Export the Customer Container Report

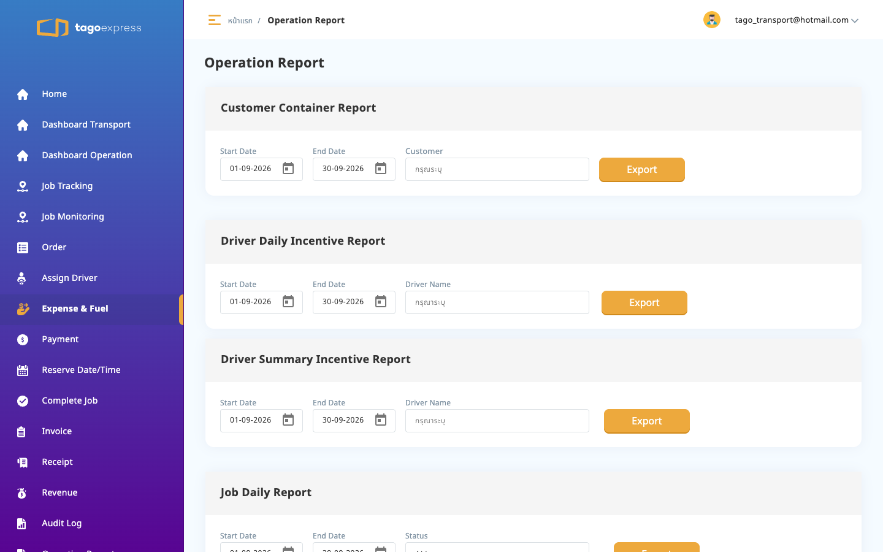(642, 170)
